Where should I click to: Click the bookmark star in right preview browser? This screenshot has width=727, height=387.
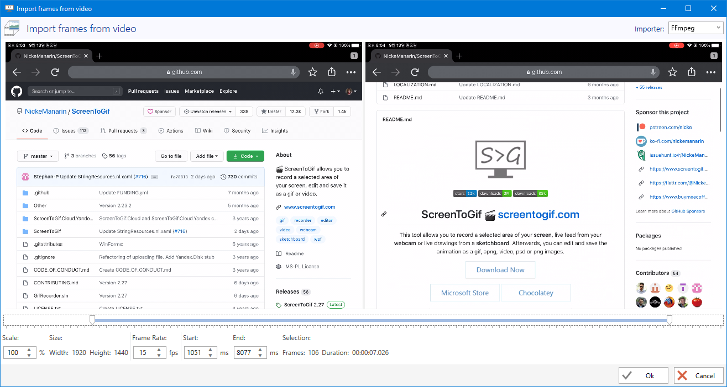(672, 72)
